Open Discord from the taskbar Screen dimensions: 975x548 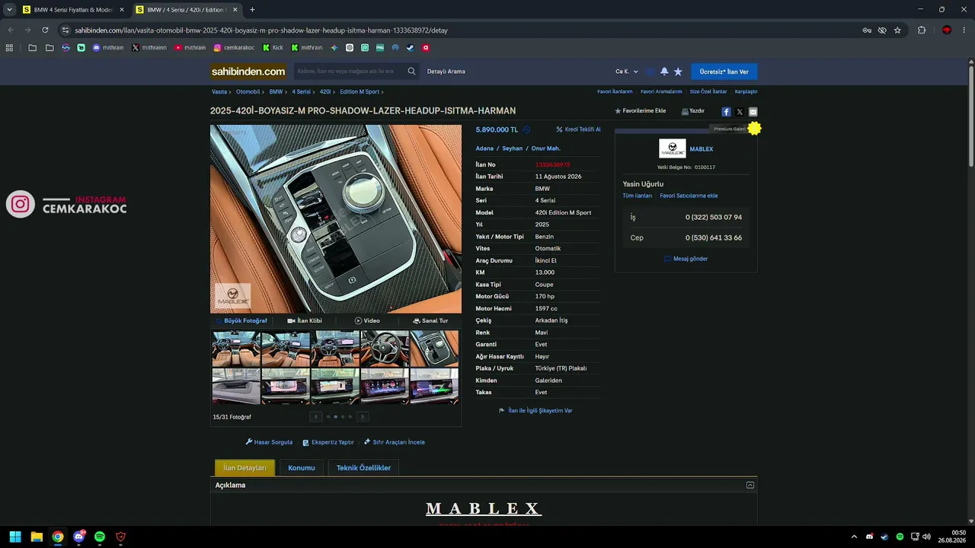click(78, 537)
